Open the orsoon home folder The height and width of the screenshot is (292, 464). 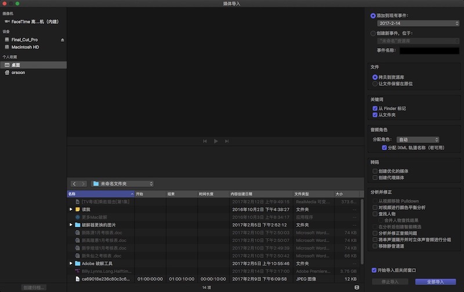(x=17, y=72)
